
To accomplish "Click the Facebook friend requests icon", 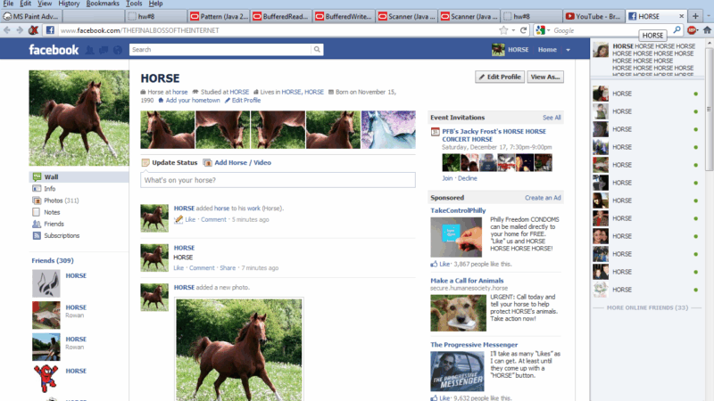I will (x=90, y=50).
